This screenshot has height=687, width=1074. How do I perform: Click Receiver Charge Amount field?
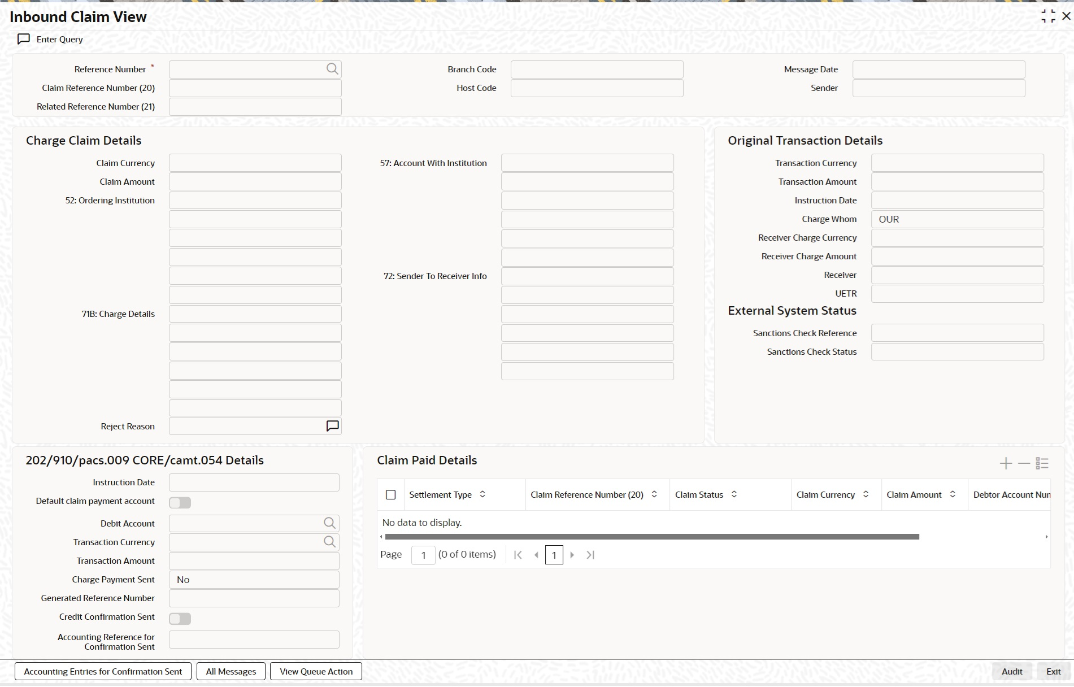coord(958,256)
